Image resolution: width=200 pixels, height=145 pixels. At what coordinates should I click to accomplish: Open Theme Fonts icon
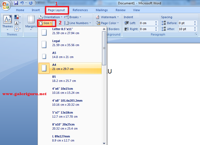coord(17,23)
